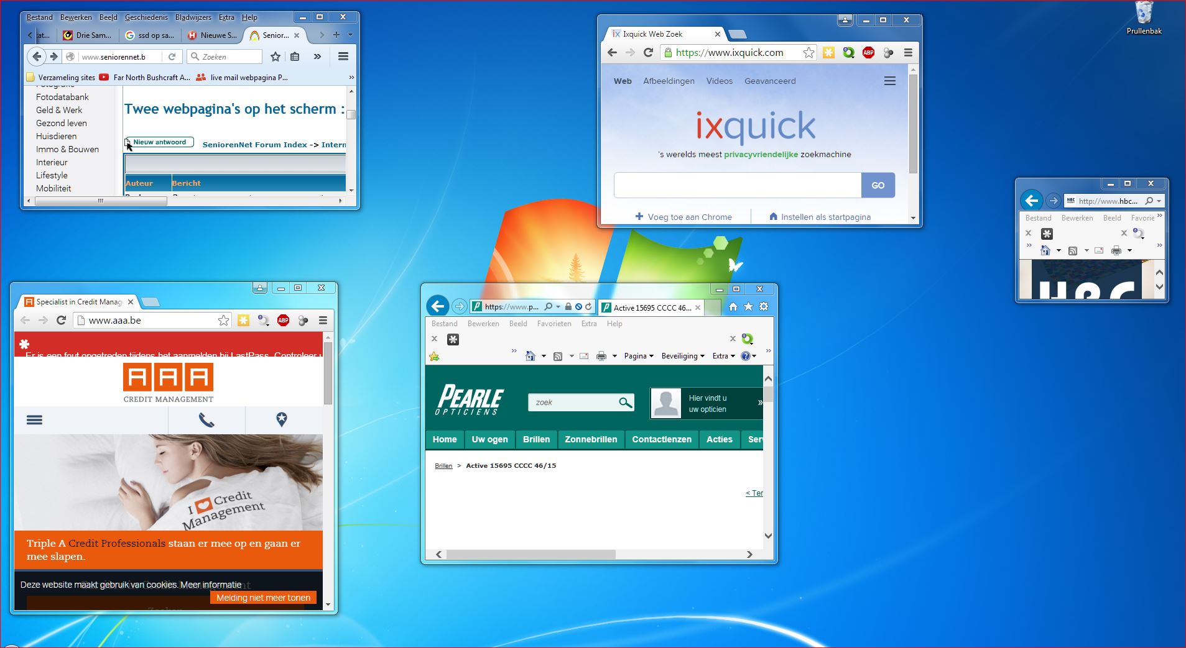The image size is (1186, 648).
Task: Click phone icon on AAA Credit Management page
Action: point(206,420)
